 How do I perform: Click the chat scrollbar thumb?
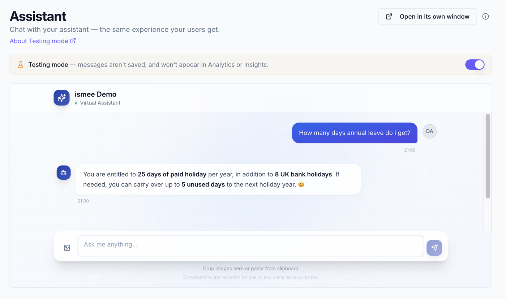pyautogui.click(x=488, y=156)
